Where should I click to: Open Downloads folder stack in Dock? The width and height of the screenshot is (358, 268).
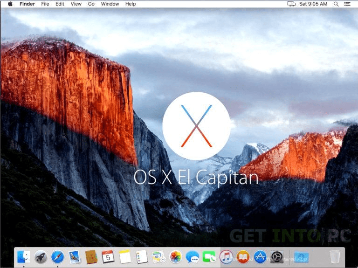301,257
